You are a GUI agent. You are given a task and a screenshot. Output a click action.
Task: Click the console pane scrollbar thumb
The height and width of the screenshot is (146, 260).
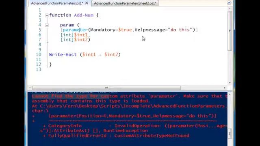click(230, 133)
